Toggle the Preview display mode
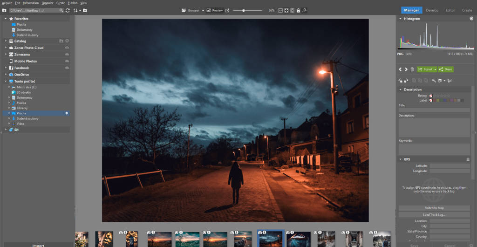This screenshot has width=477, height=247. tap(215, 10)
